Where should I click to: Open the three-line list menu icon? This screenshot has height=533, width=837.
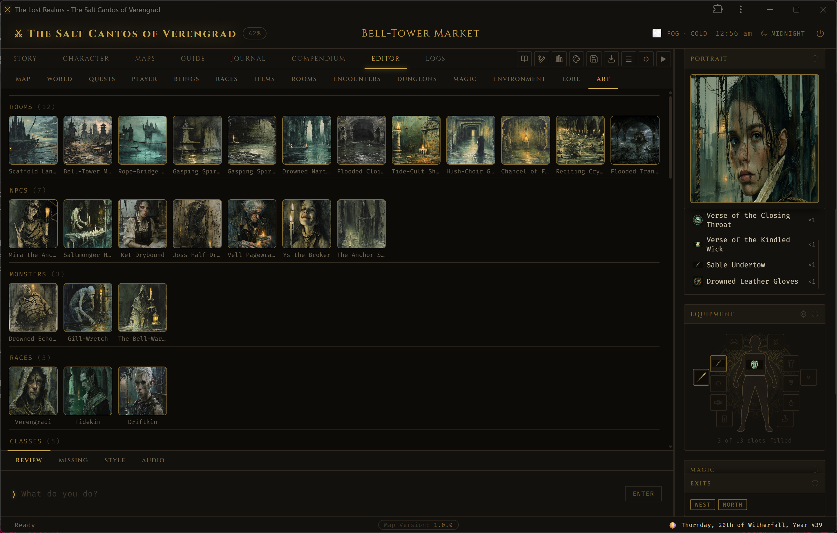pyautogui.click(x=628, y=59)
